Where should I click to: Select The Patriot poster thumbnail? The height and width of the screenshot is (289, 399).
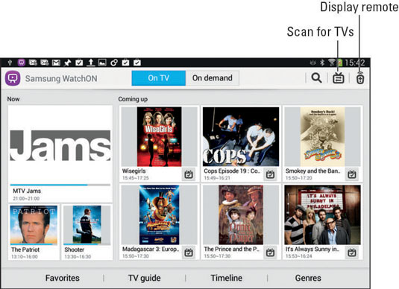click(34, 225)
